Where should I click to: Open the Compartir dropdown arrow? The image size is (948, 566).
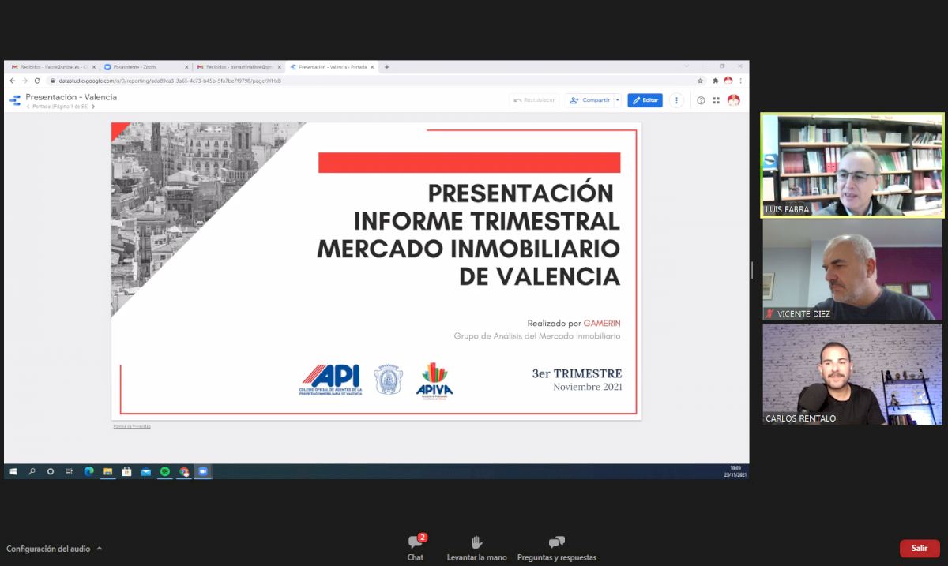click(618, 100)
